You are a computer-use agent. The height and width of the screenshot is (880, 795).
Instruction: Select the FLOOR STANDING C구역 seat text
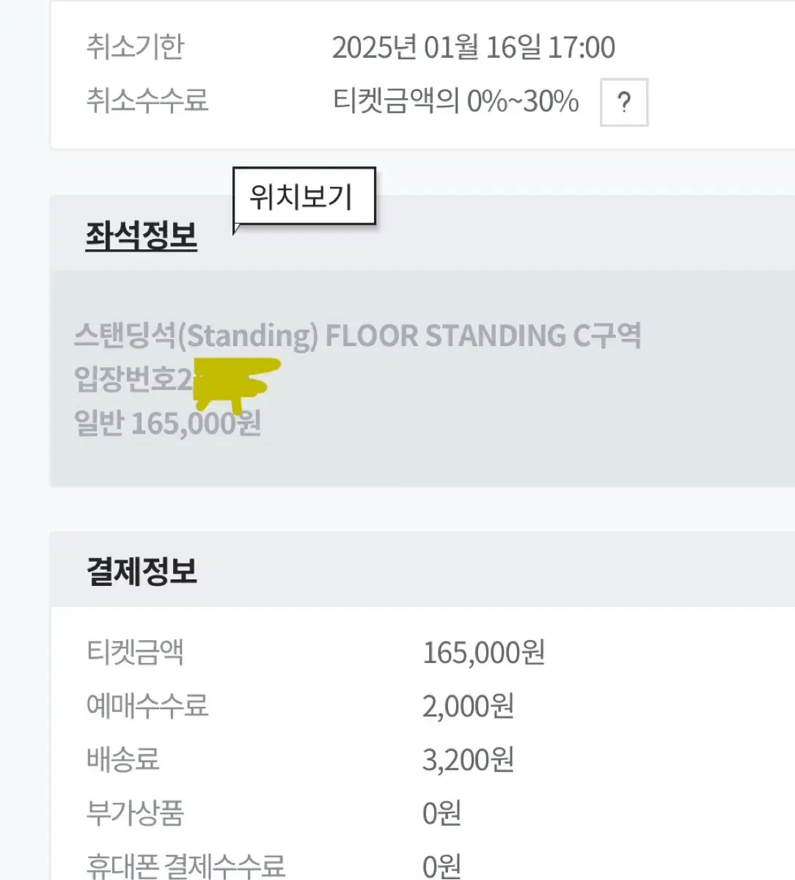click(483, 336)
